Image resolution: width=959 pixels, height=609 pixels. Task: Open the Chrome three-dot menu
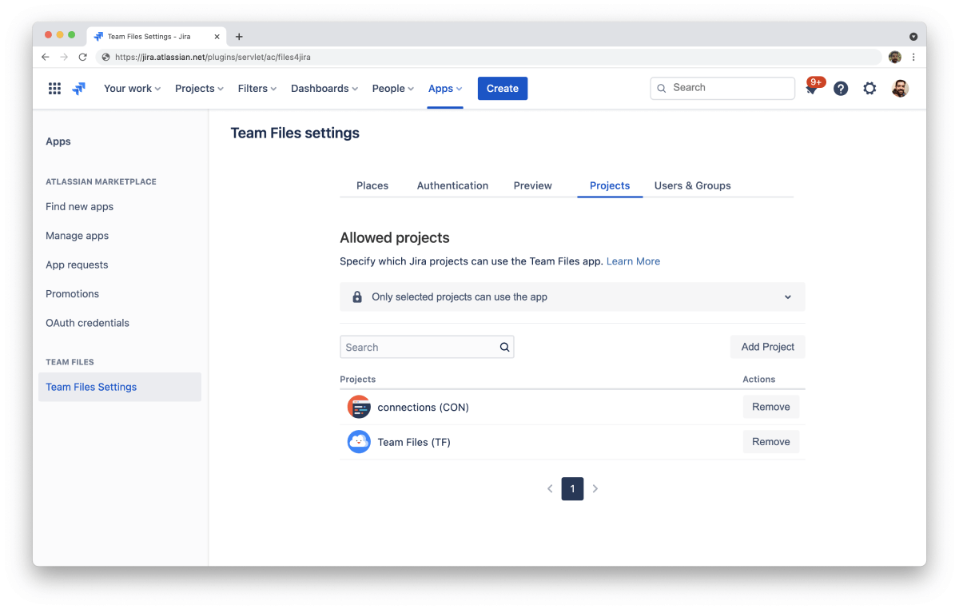(913, 58)
